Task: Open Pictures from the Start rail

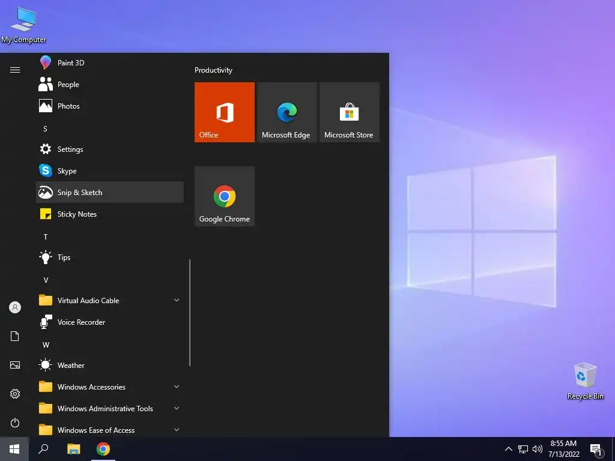Action: click(15, 365)
